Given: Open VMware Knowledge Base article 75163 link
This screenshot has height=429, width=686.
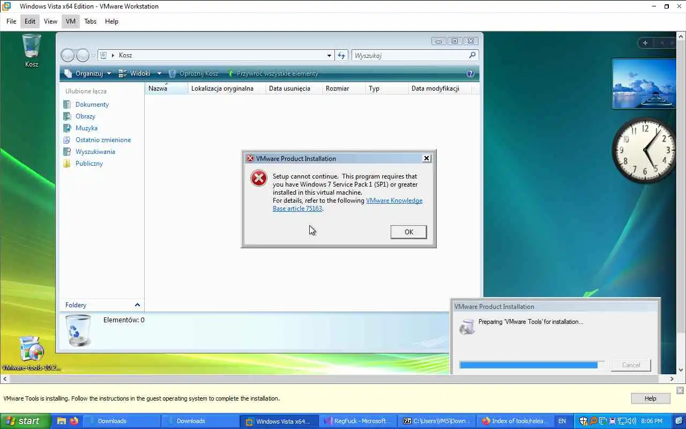Looking at the screenshot, I should click(x=347, y=204).
